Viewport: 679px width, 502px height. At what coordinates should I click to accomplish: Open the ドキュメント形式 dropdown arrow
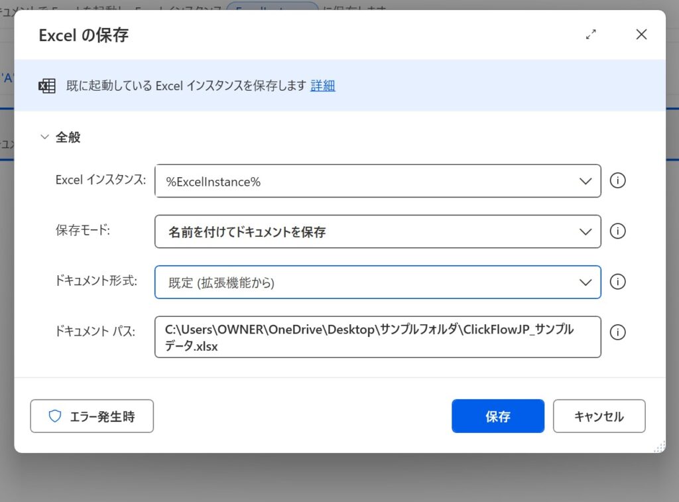click(585, 282)
